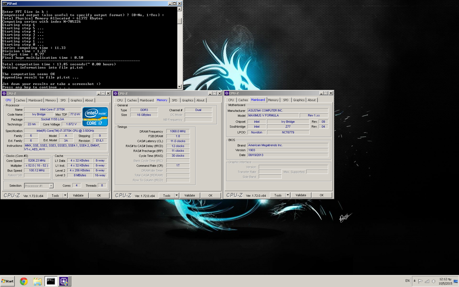Click Tools button in left CPU-Z window
Image resolution: width=459 pixels, height=287 pixels.
pos(55,195)
